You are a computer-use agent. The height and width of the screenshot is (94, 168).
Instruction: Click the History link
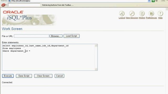[x=142, y=18]
